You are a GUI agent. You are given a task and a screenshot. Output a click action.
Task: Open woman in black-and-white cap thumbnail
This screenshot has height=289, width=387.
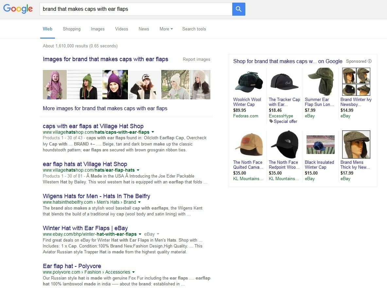click(145, 85)
